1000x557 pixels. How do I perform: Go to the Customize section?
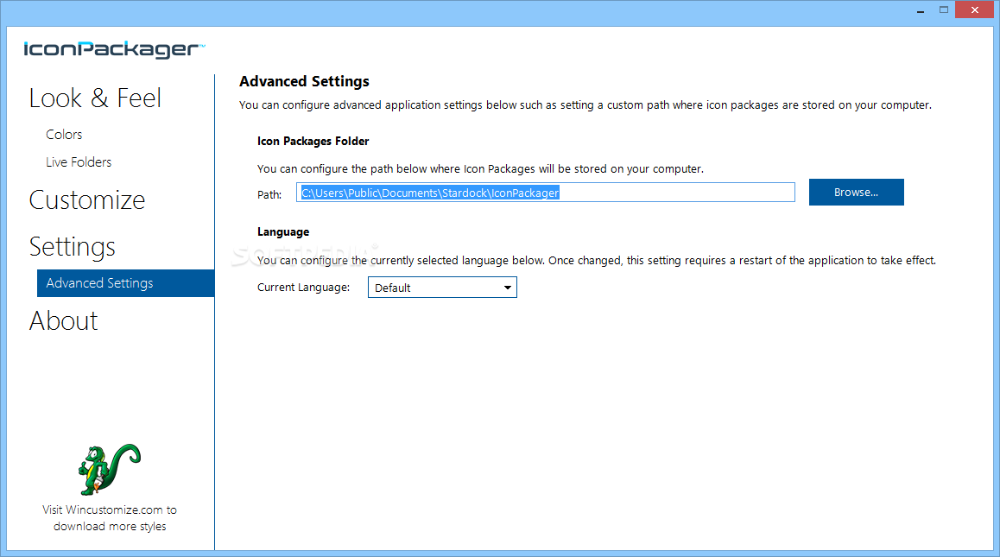click(87, 200)
